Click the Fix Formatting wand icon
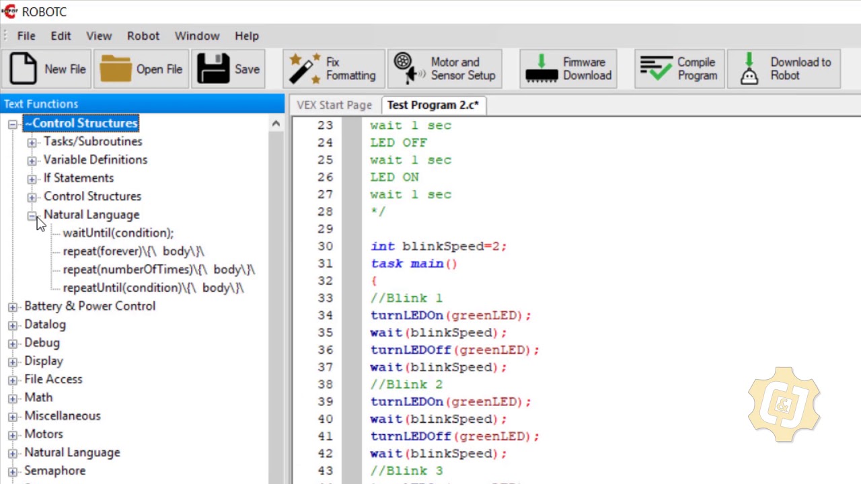Screen dimensions: 861x484 305,69
